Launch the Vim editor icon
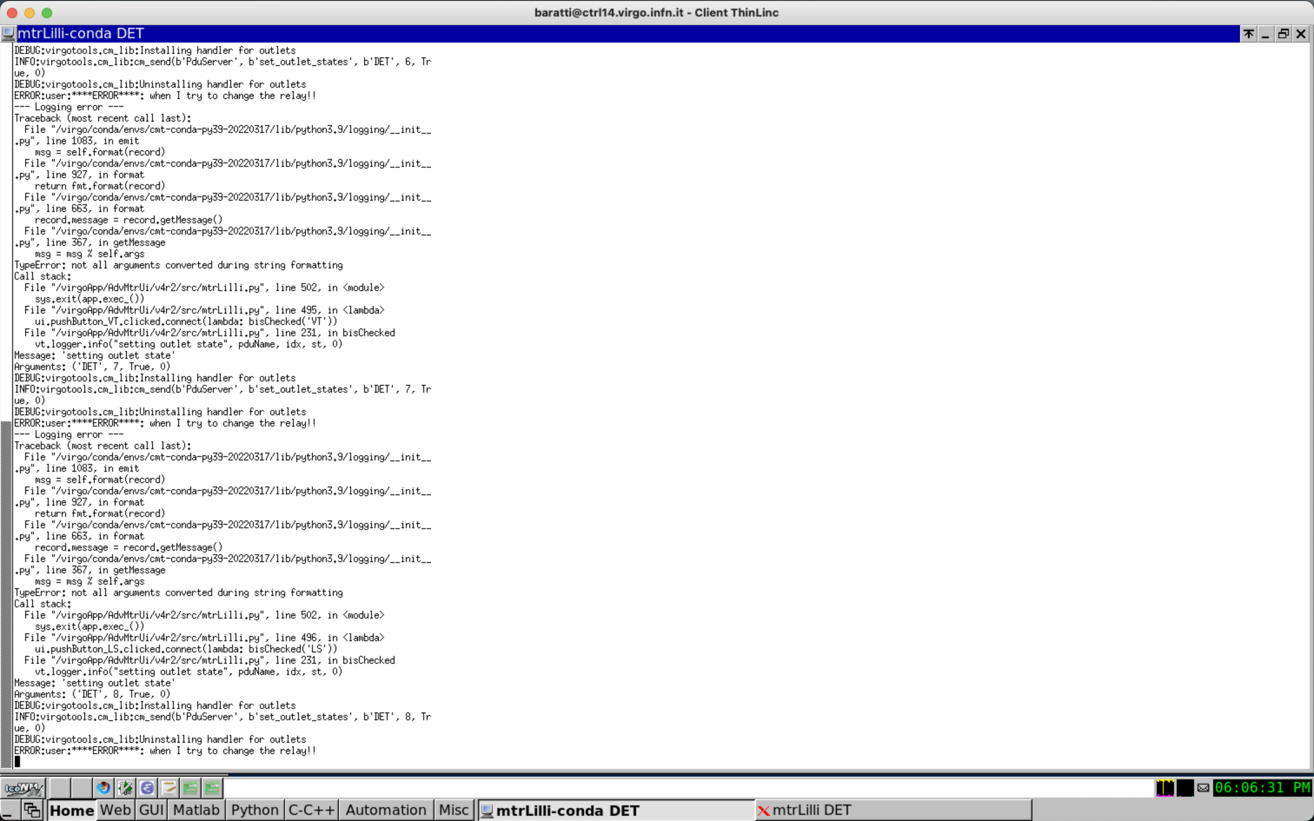This screenshot has width=1314, height=821. 125,788
